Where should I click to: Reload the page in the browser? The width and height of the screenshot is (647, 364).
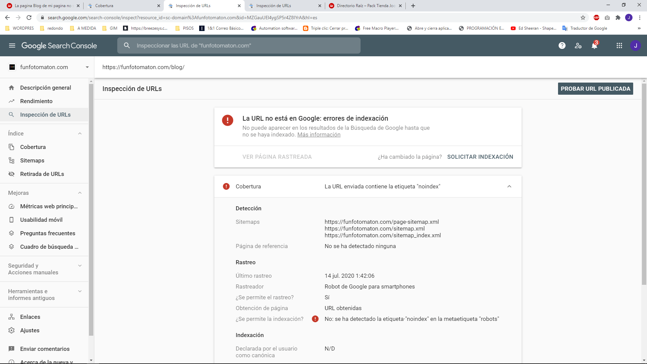tap(29, 18)
